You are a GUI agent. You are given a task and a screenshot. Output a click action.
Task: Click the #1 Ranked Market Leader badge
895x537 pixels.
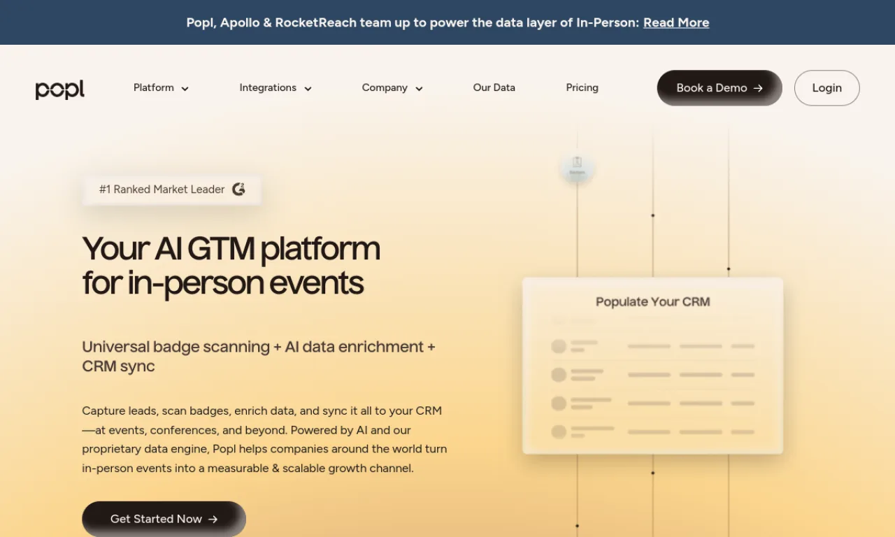click(x=172, y=189)
